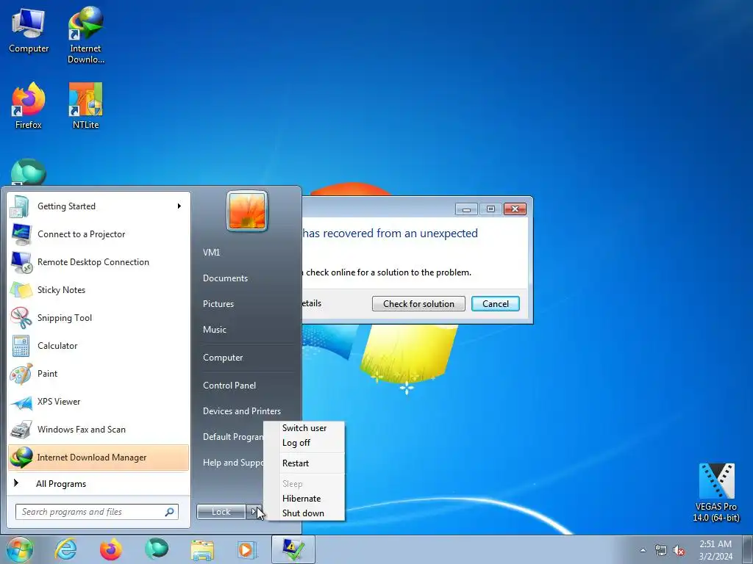
Task: Show hidden tray icons arrow
Action: click(x=643, y=550)
